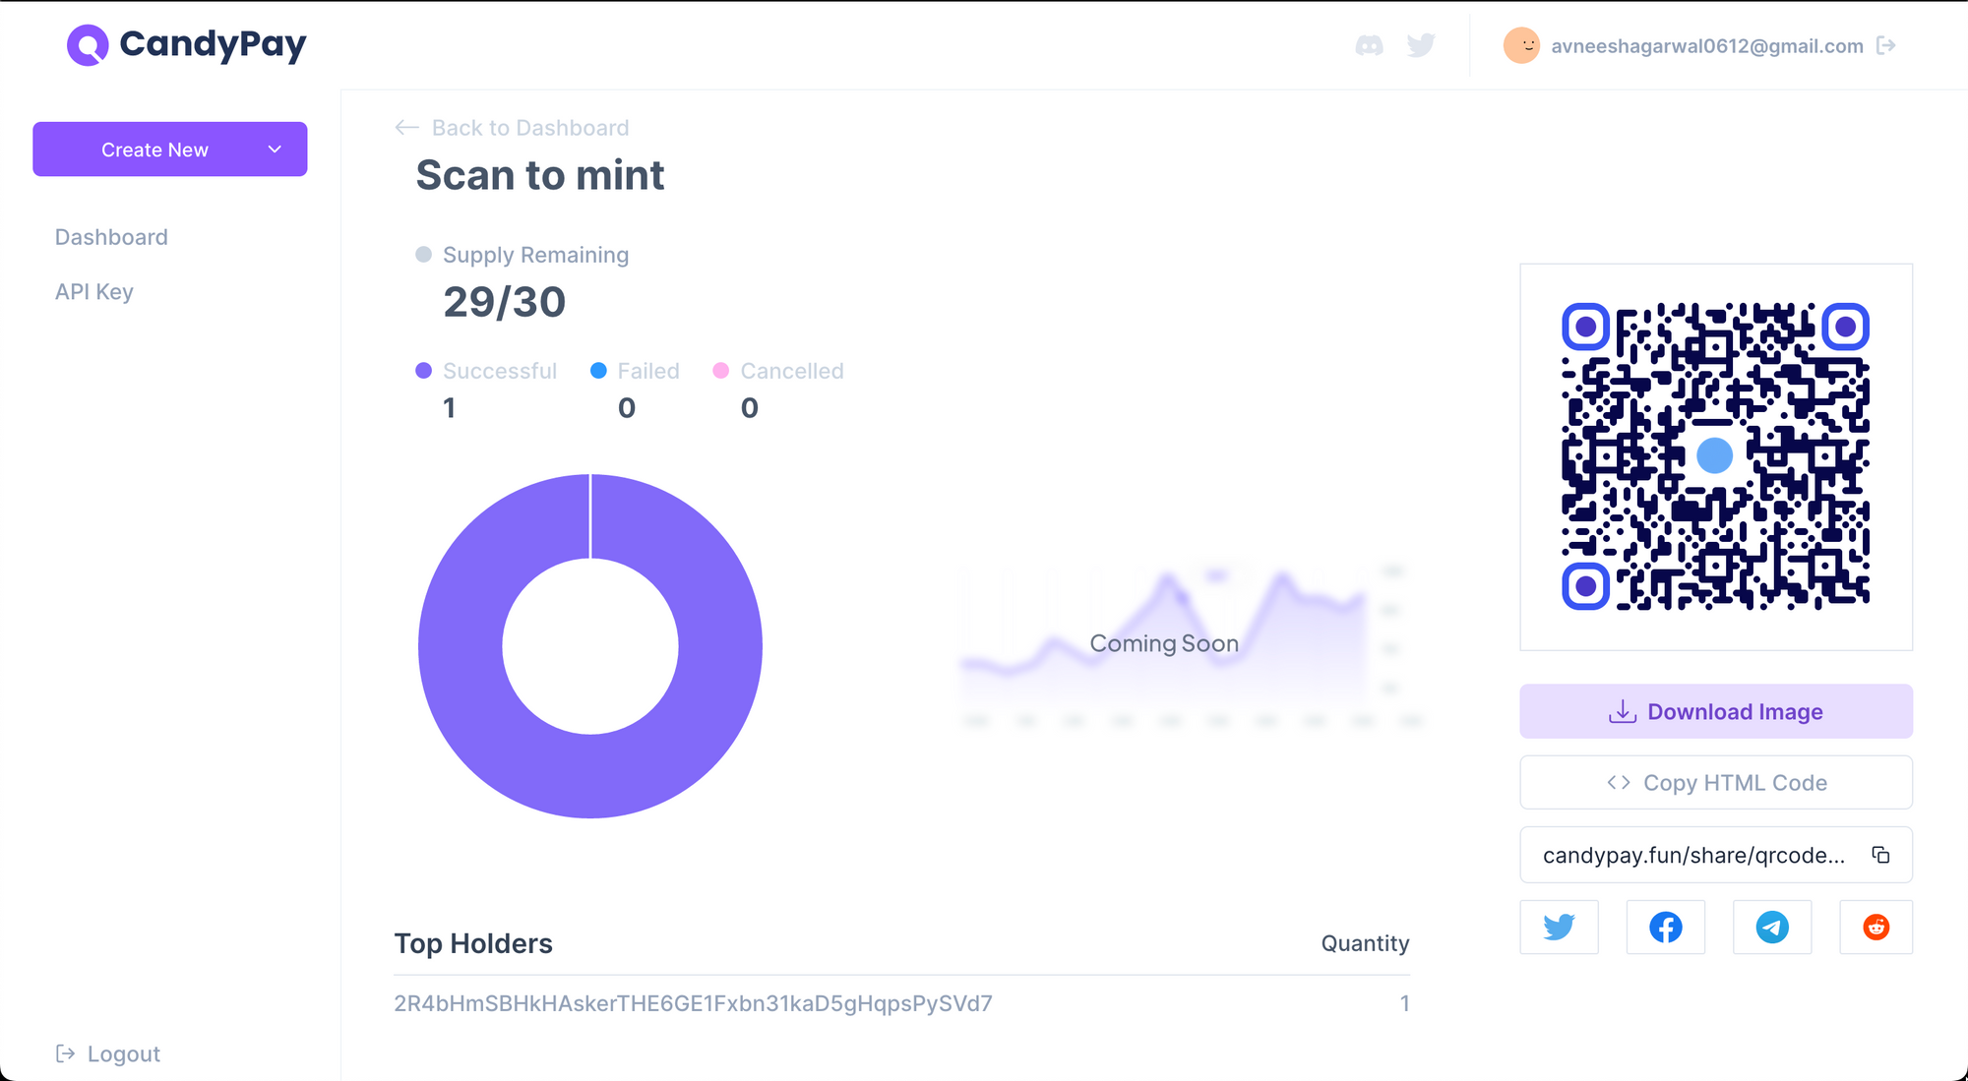
Task: Click the Top Holders heading
Action: point(473,943)
